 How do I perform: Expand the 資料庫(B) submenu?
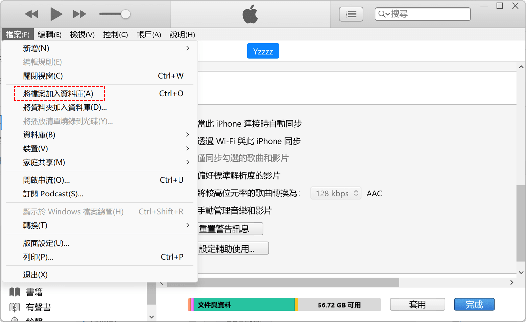[x=100, y=135]
